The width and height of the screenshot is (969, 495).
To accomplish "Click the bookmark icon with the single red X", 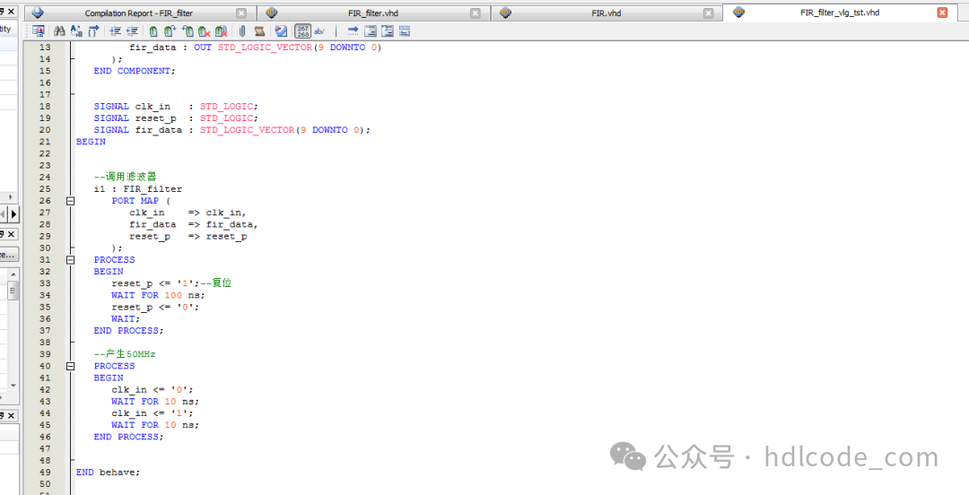I will point(205,30).
